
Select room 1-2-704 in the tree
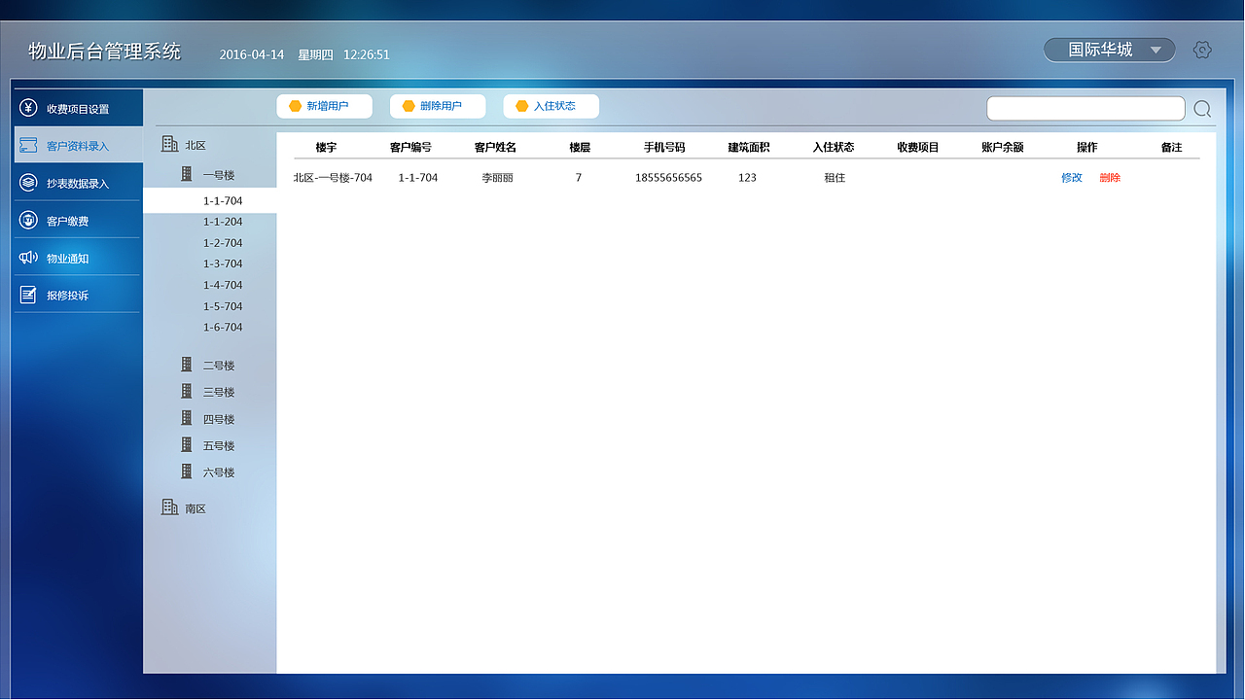pos(223,243)
